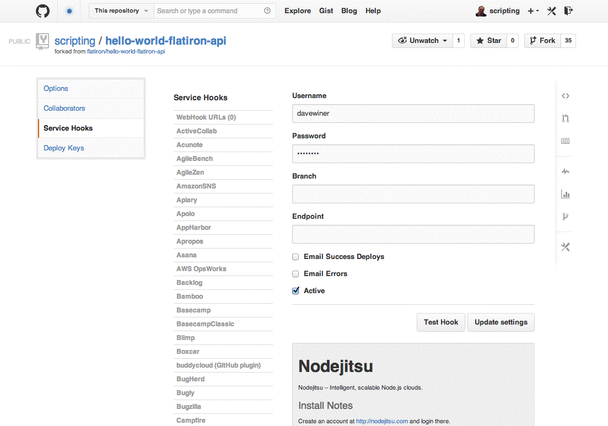Select Asana service hook
Image resolution: width=608 pixels, height=426 pixels.
tap(223, 255)
